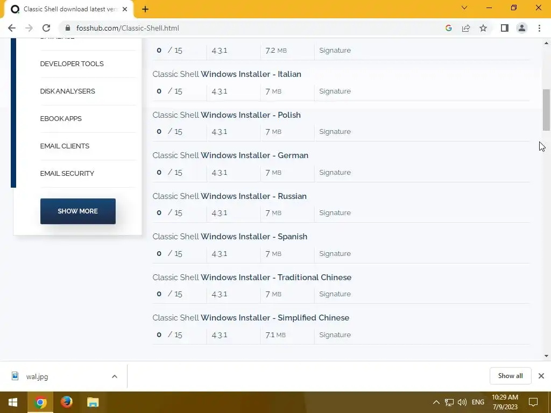This screenshot has width=551, height=413.
Task: Open volume control tray icon
Action: pyautogui.click(x=462, y=402)
